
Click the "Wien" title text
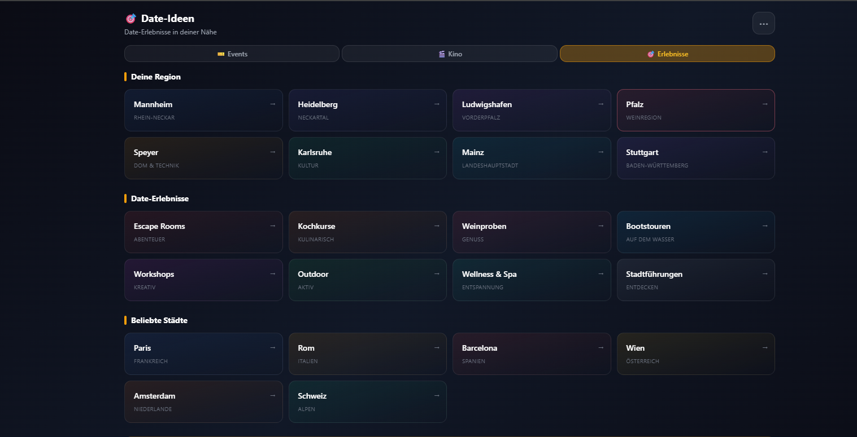click(x=635, y=348)
